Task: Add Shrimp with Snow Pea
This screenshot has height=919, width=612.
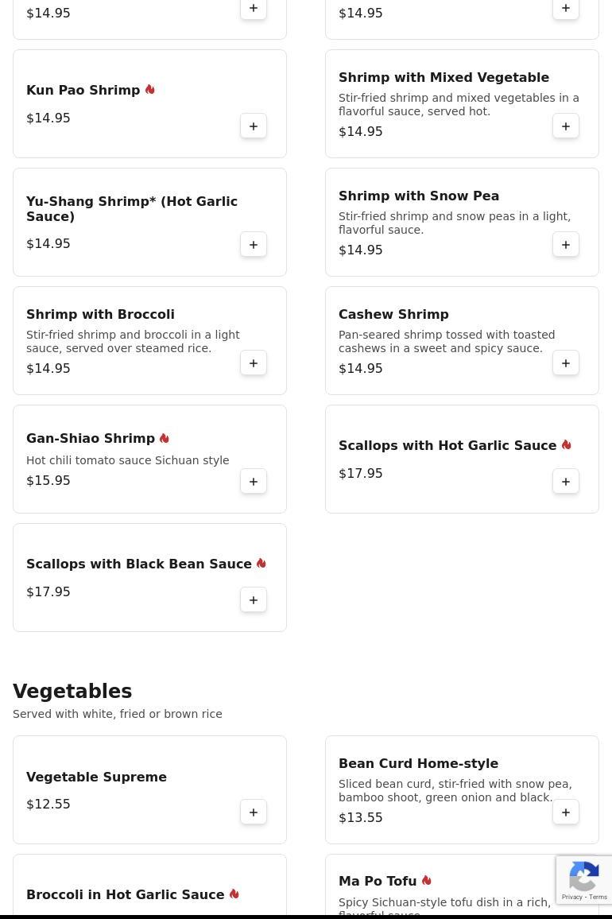Action: coord(566,244)
